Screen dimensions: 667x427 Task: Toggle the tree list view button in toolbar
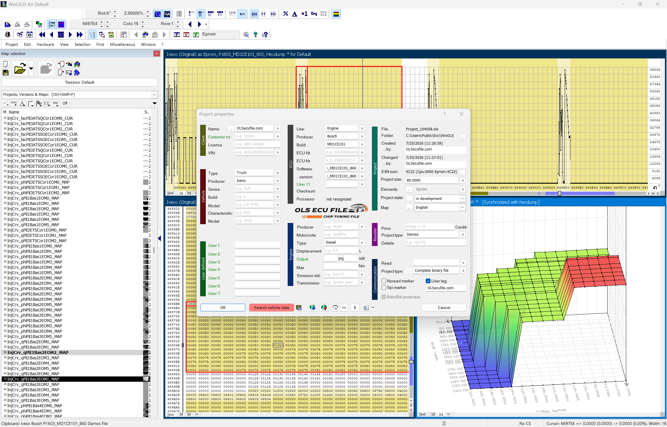(92, 35)
